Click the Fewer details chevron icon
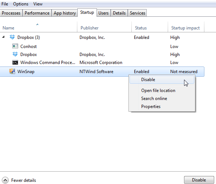Image resolution: width=216 pixels, height=184 pixels. click(5, 180)
